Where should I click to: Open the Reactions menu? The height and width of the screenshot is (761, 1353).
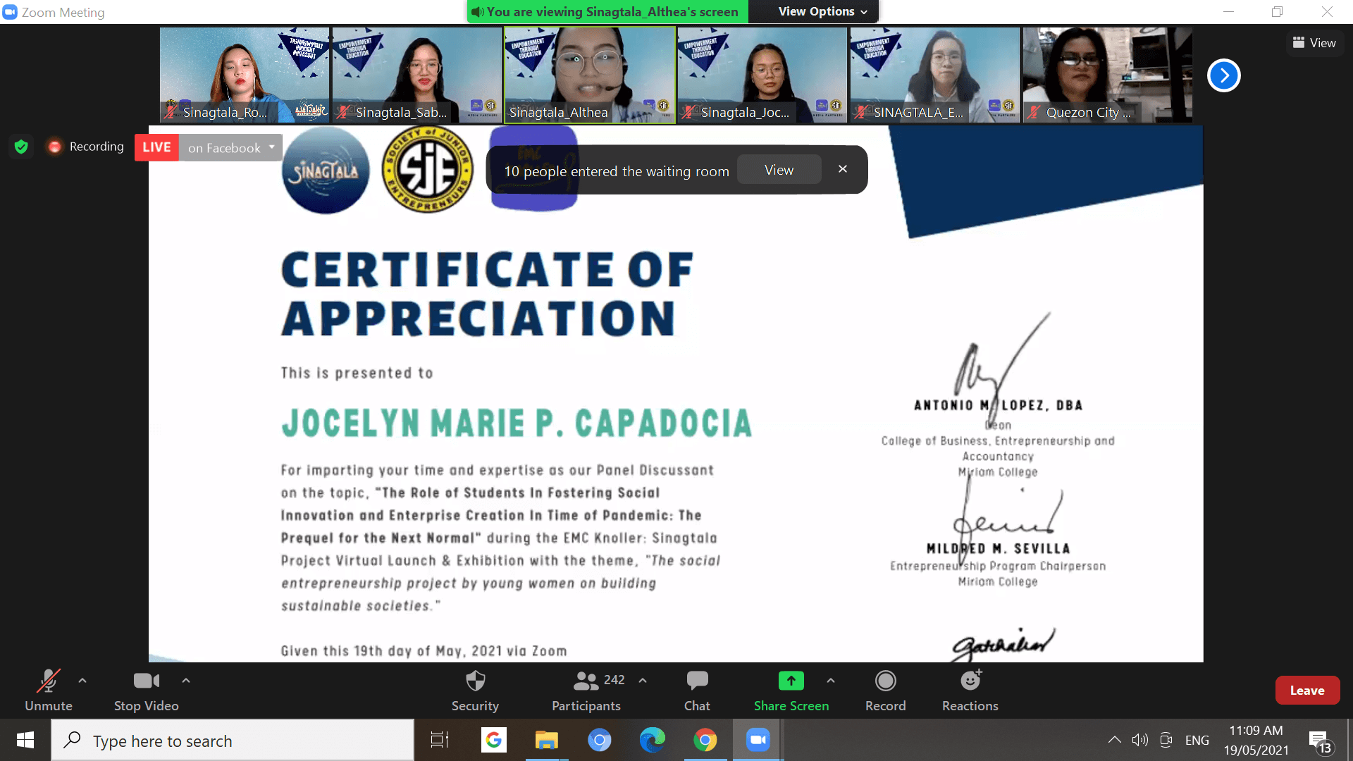(x=970, y=691)
